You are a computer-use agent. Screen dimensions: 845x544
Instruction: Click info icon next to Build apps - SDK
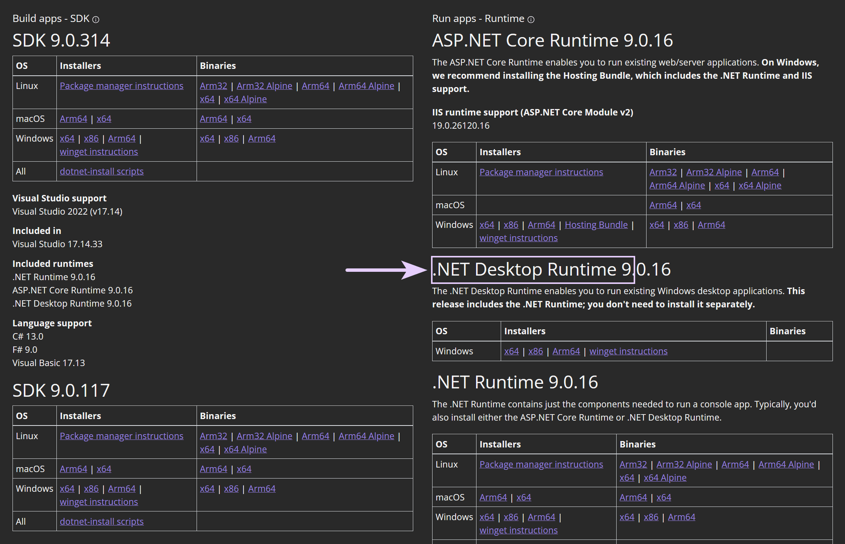[96, 19]
